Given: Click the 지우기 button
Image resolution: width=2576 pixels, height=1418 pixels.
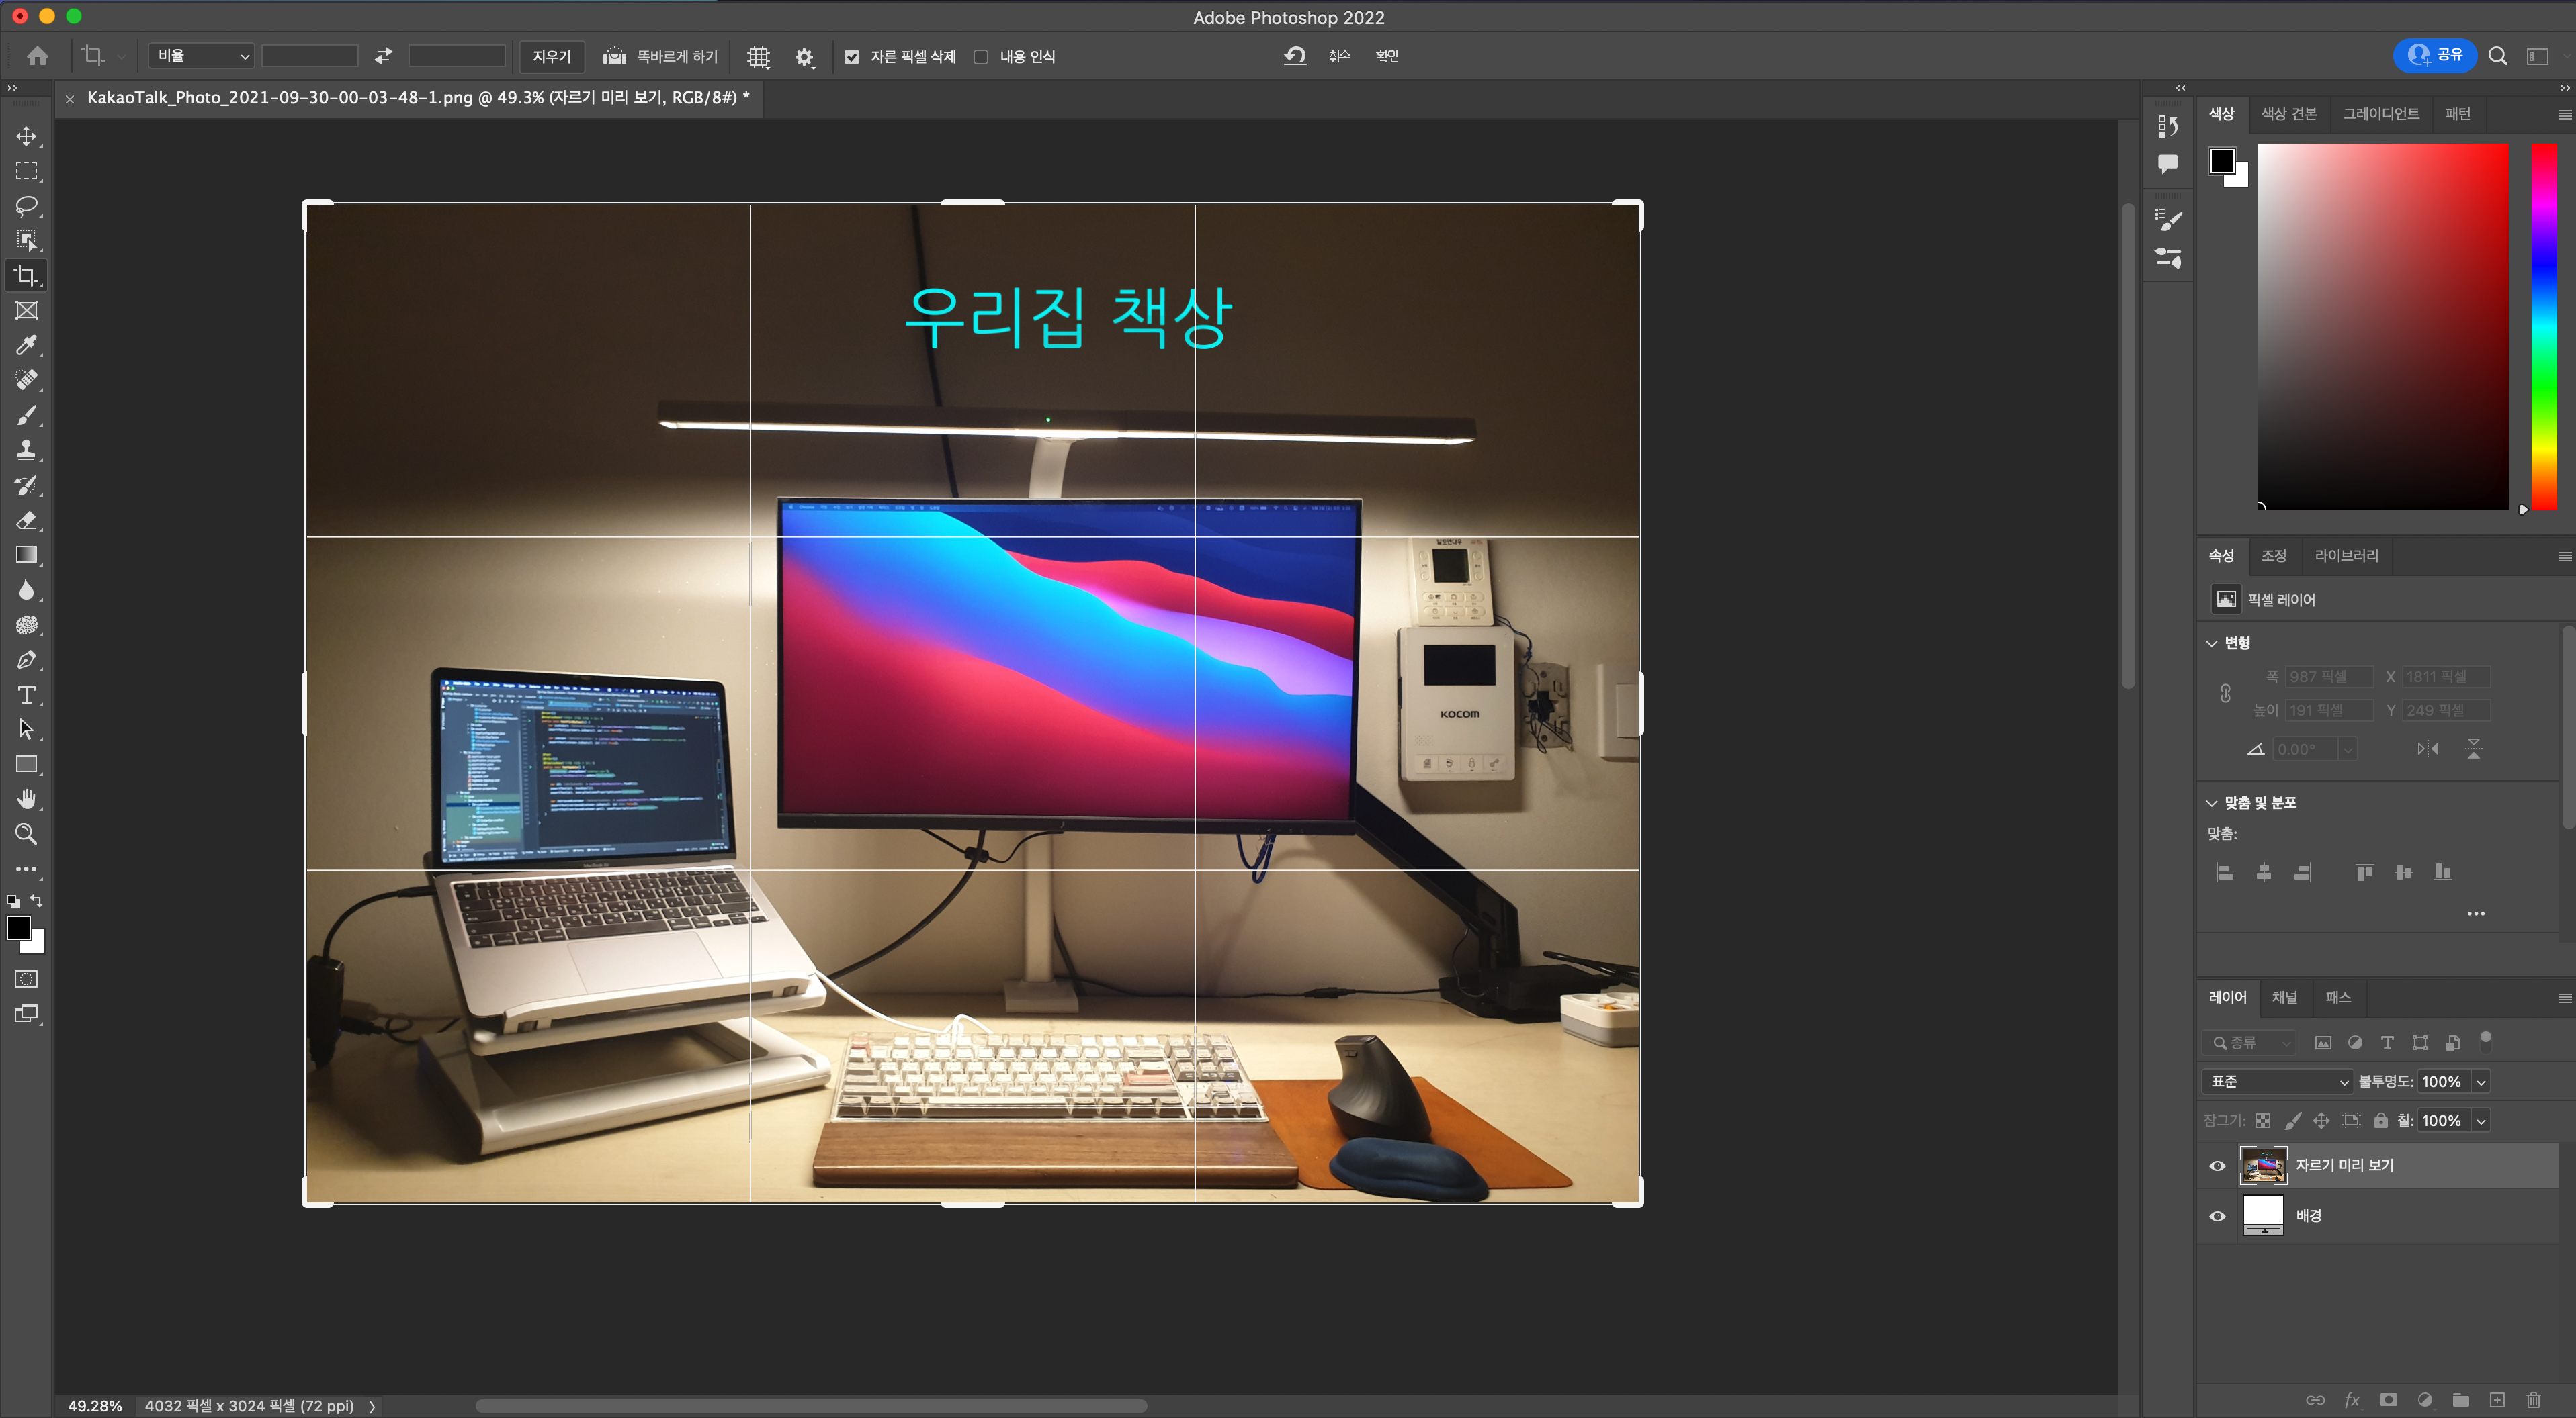Looking at the screenshot, I should [x=551, y=57].
